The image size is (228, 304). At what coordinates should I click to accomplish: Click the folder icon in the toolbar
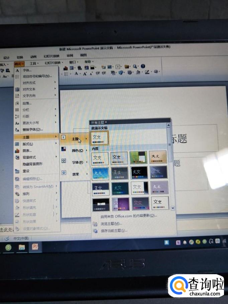click(127, 67)
